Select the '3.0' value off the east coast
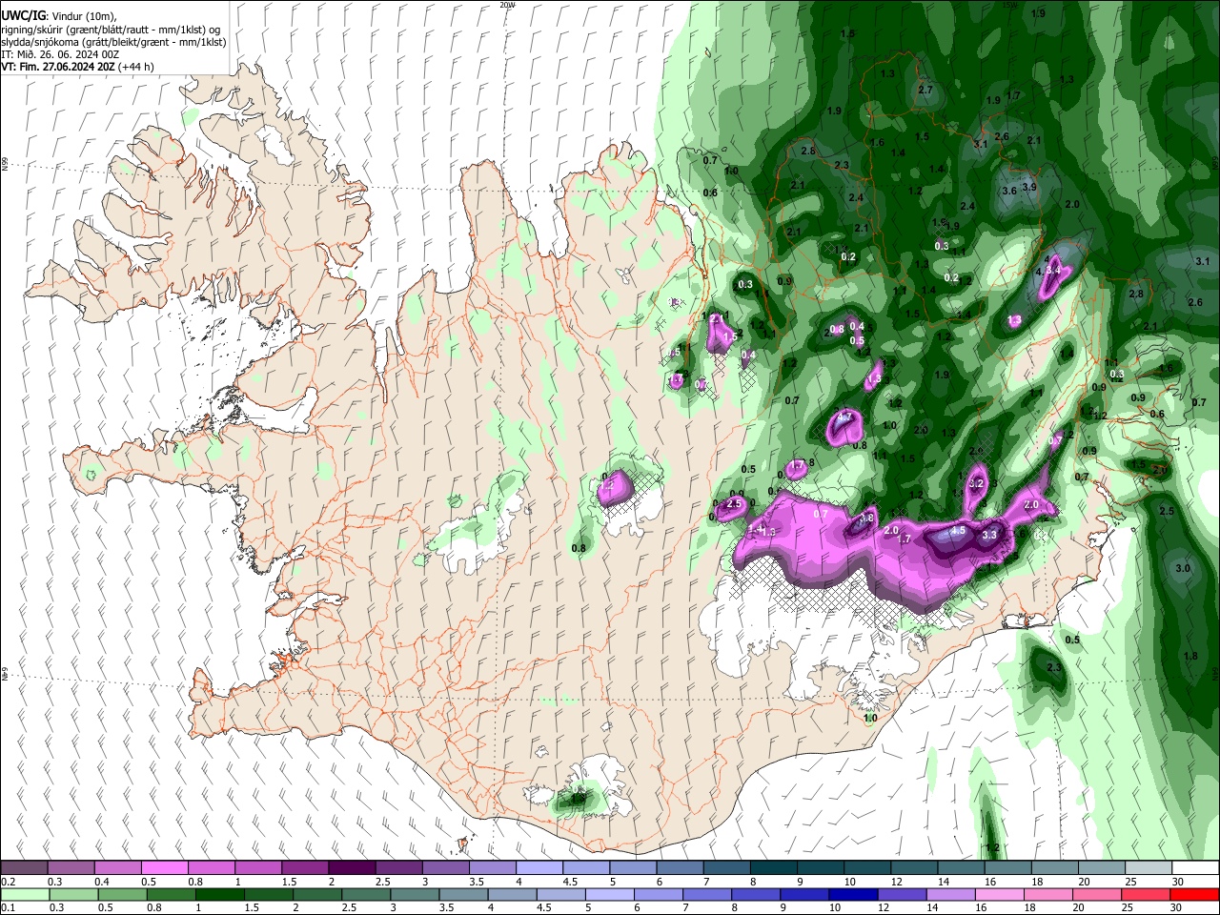Screen dimensions: 1220x915 tap(1183, 568)
